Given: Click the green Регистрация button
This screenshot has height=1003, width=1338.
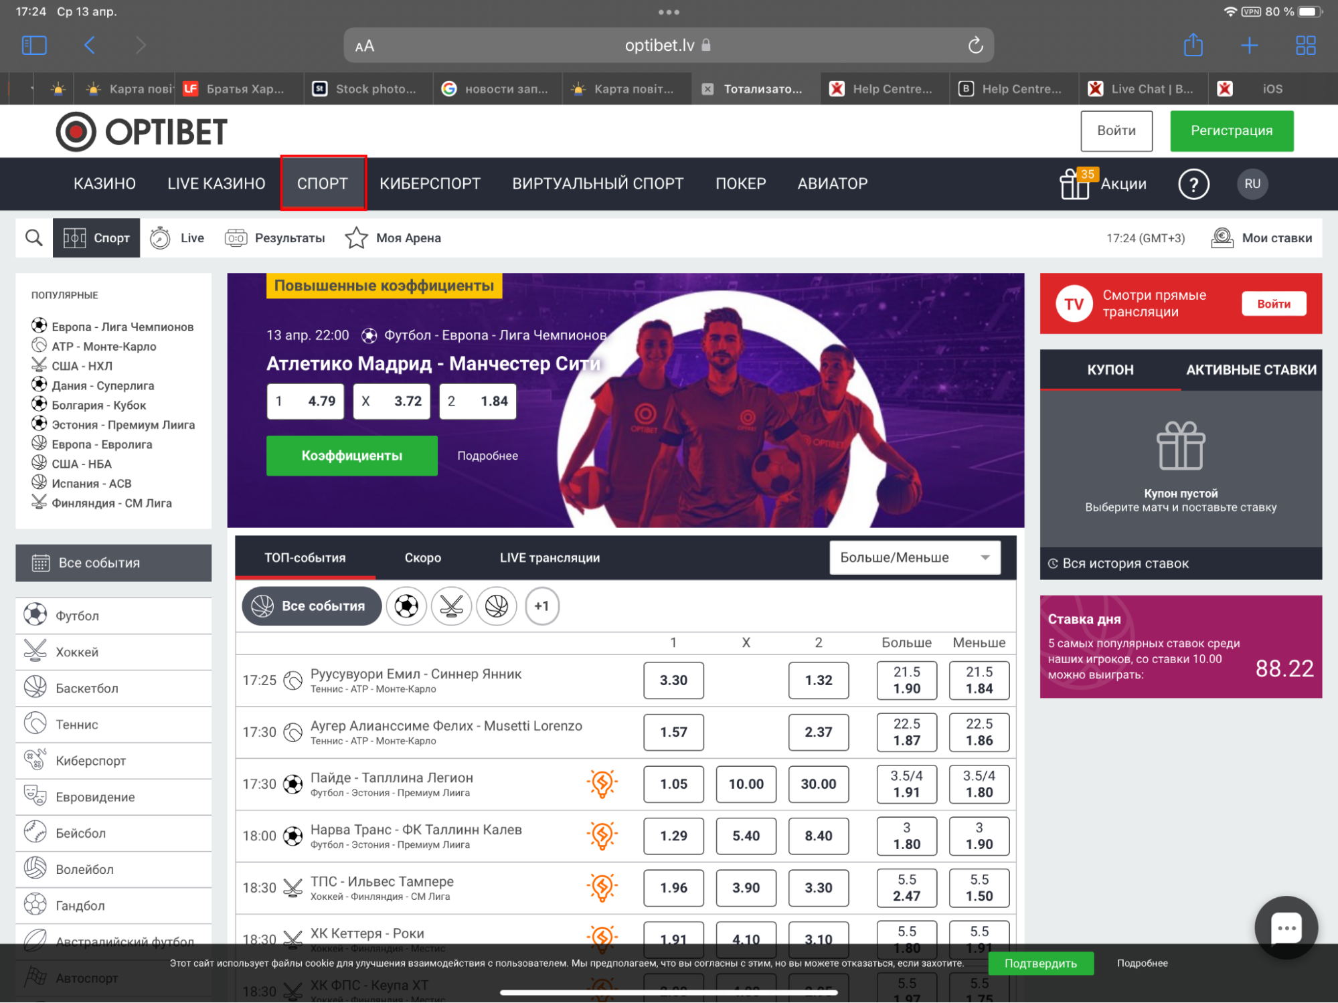Looking at the screenshot, I should pos(1231,130).
